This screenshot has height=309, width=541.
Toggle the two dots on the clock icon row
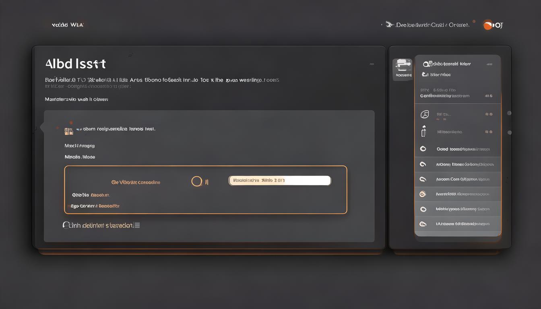[x=489, y=115]
